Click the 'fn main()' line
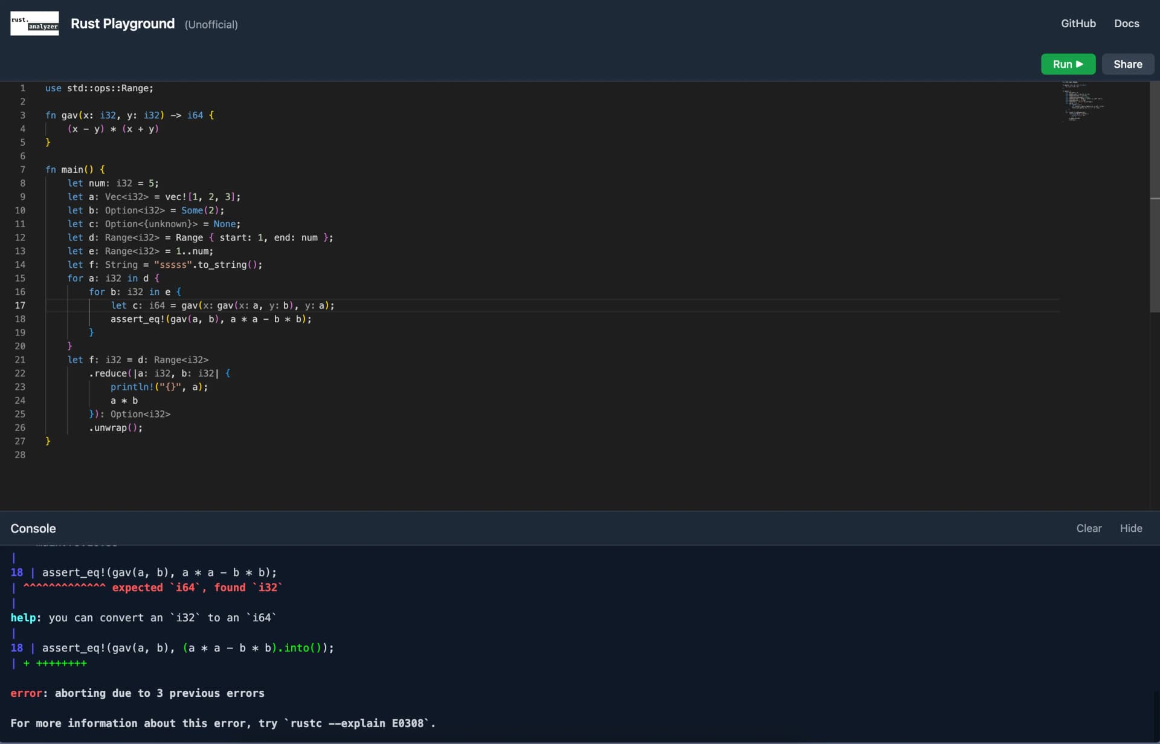1160x744 pixels. [75, 170]
